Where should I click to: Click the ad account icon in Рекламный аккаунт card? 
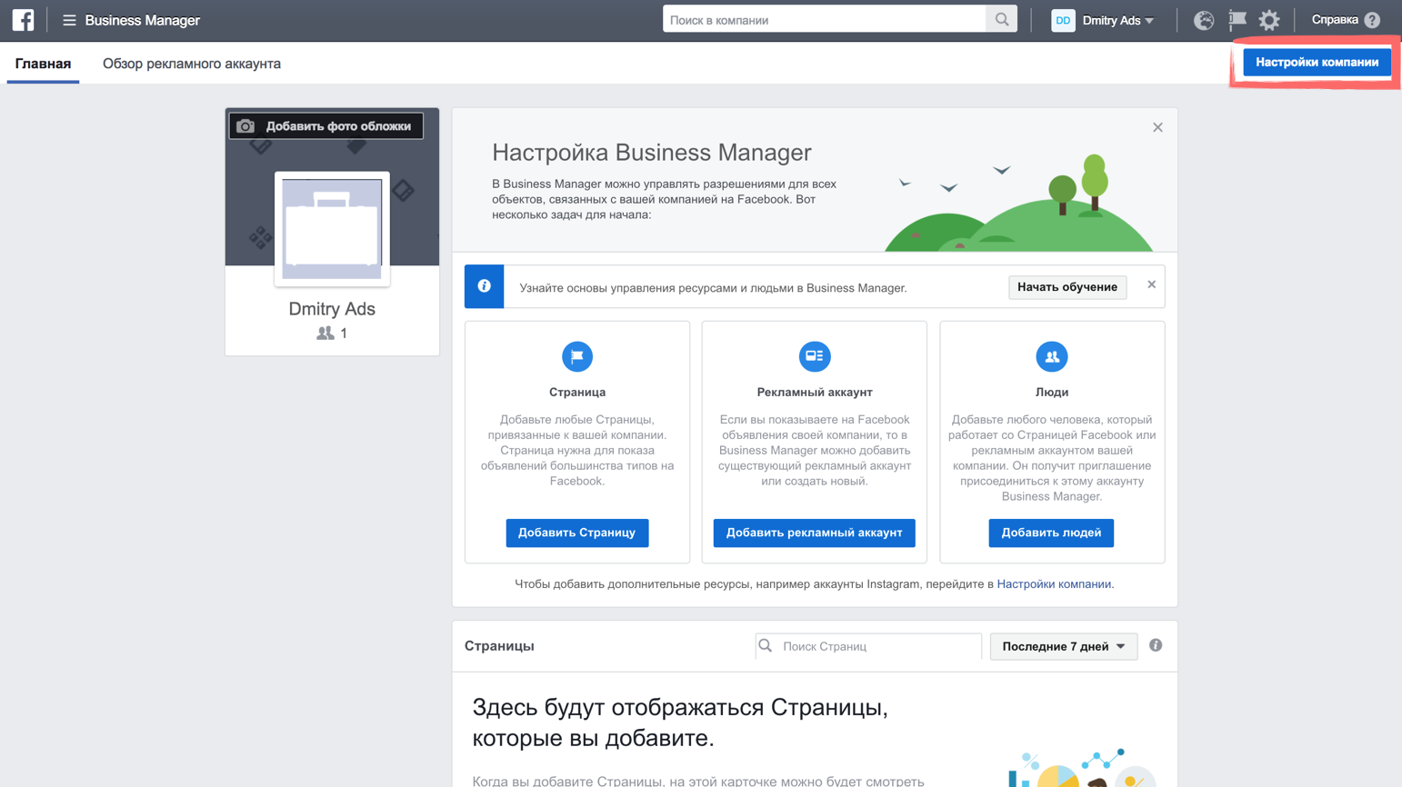[815, 356]
